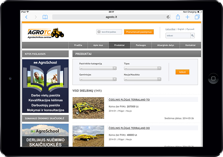Viewport: 223px width, 157px height.
Task: Switch language to Lietuviškai
Action: 170,29
